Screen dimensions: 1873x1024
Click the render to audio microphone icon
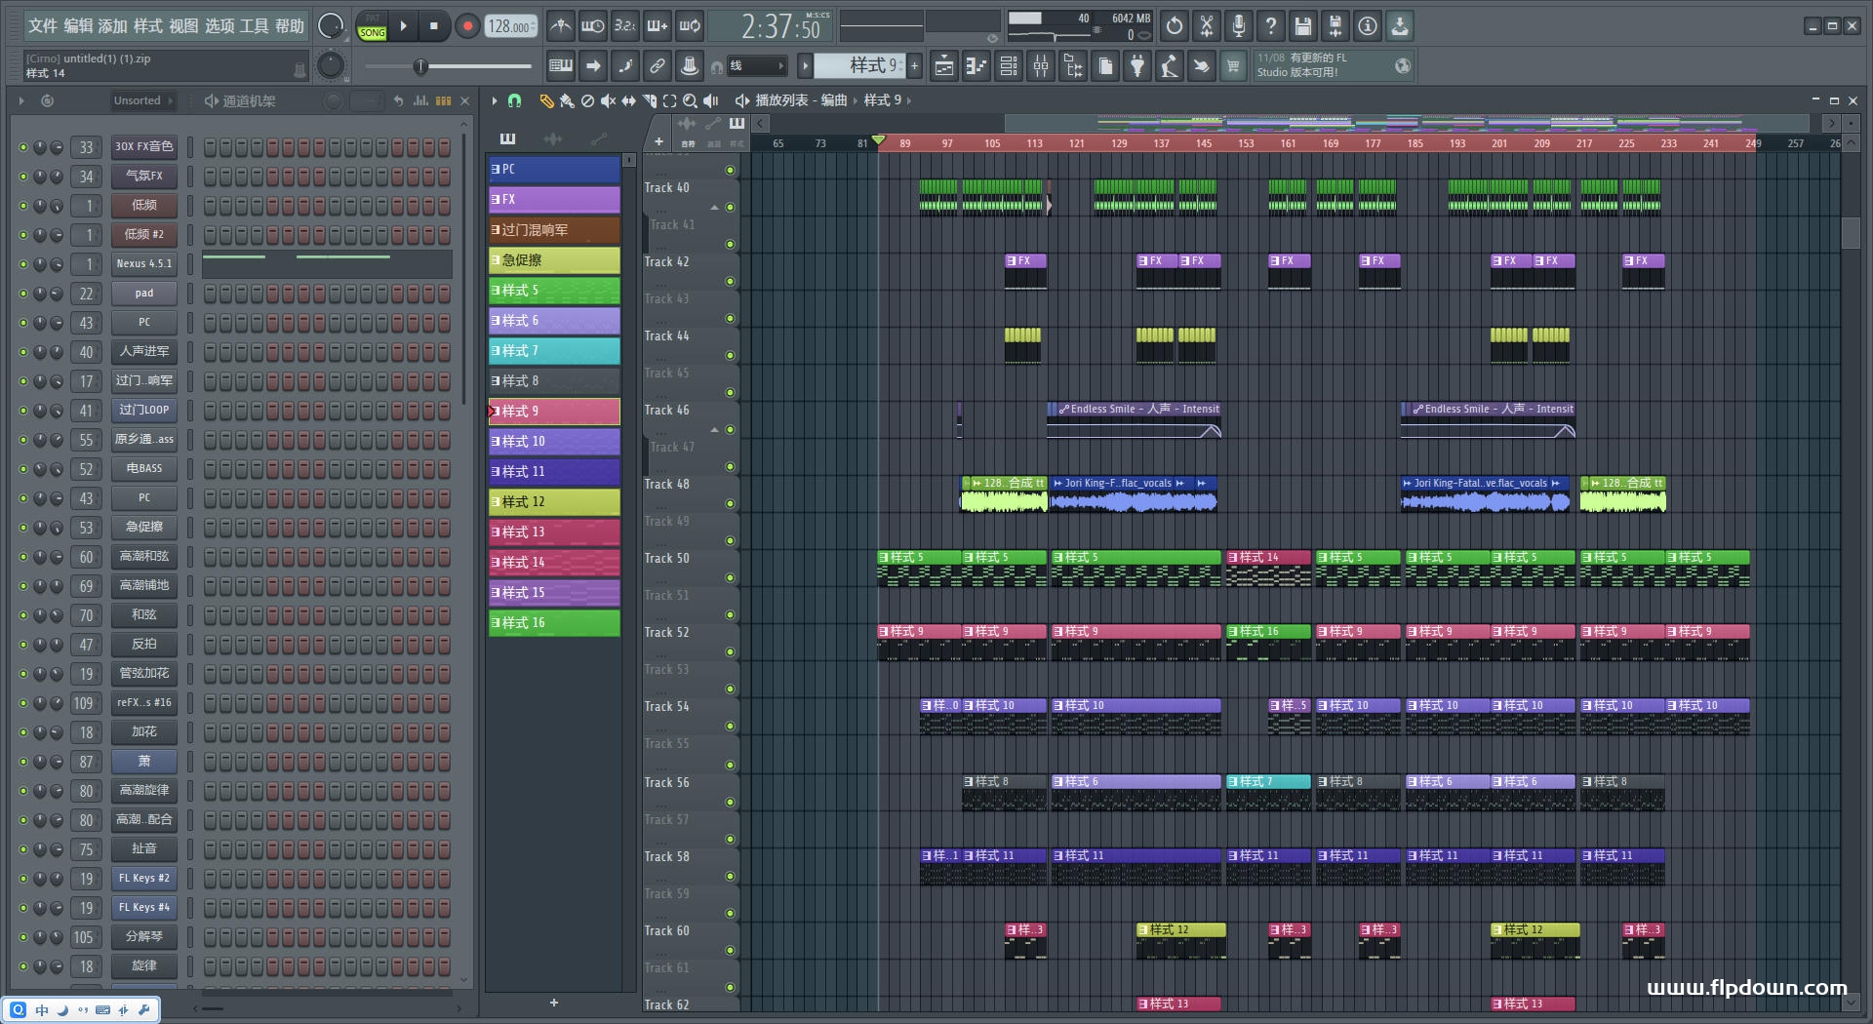pos(1238,26)
